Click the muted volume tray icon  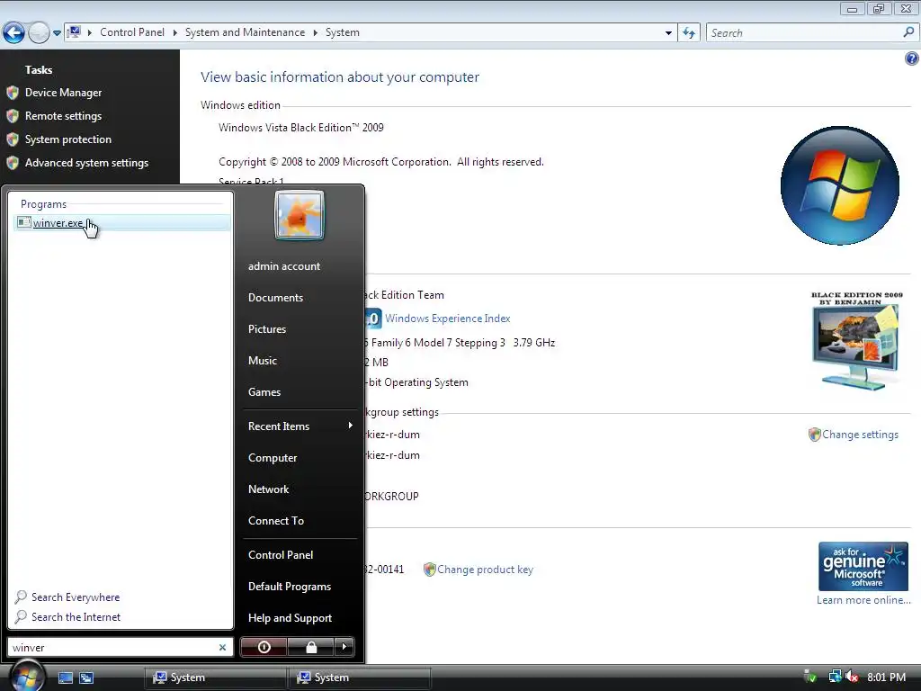pyautogui.click(x=852, y=677)
